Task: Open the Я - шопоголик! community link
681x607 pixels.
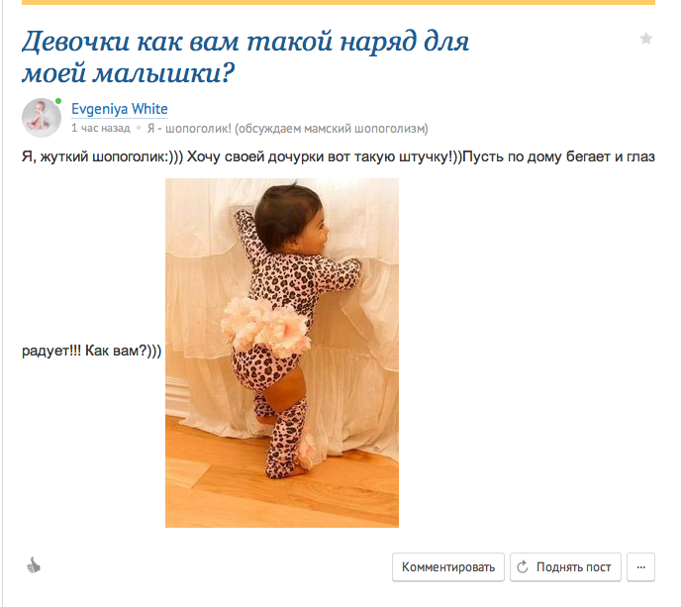Action: click(287, 128)
